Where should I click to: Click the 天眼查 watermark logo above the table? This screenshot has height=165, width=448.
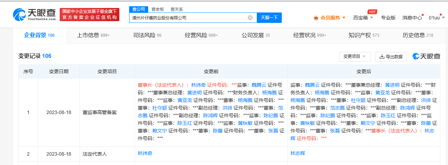pos(426,57)
